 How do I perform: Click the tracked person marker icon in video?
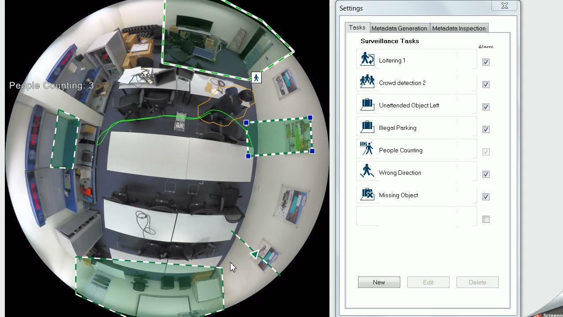pos(256,78)
